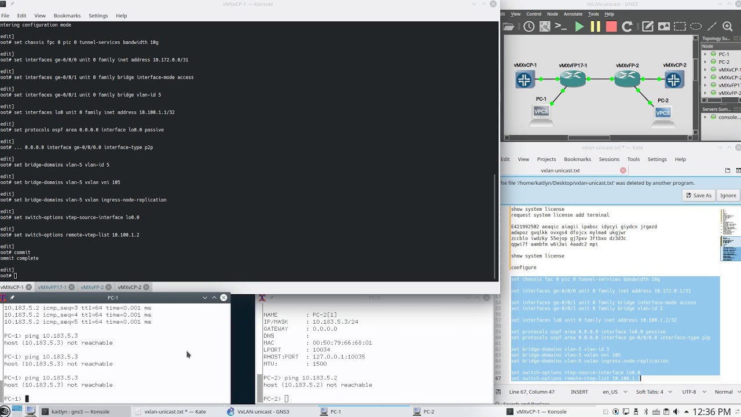Open Node menu in GNS3
This screenshot has width=741, height=417.
[x=552, y=14]
